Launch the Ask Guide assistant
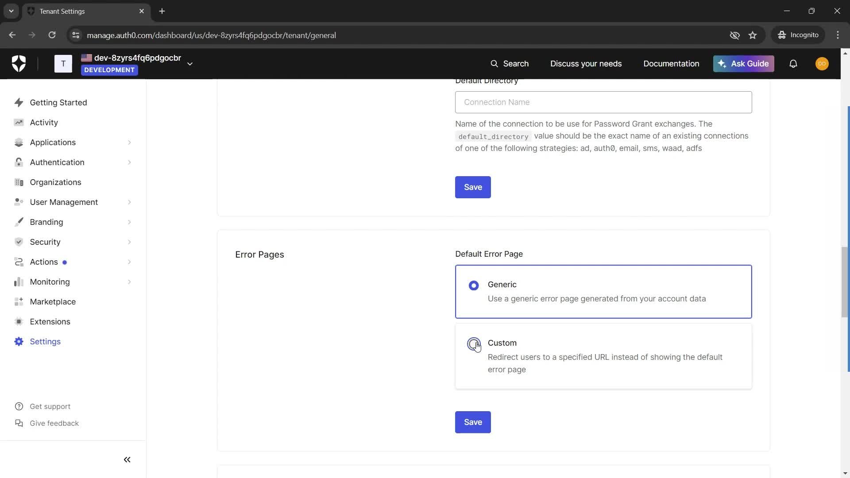 point(743,64)
